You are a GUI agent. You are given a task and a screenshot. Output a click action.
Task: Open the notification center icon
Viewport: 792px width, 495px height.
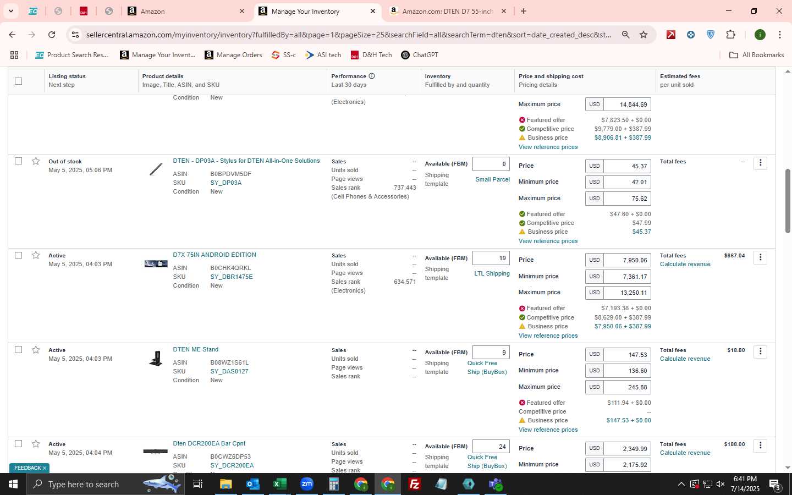[x=775, y=485]
